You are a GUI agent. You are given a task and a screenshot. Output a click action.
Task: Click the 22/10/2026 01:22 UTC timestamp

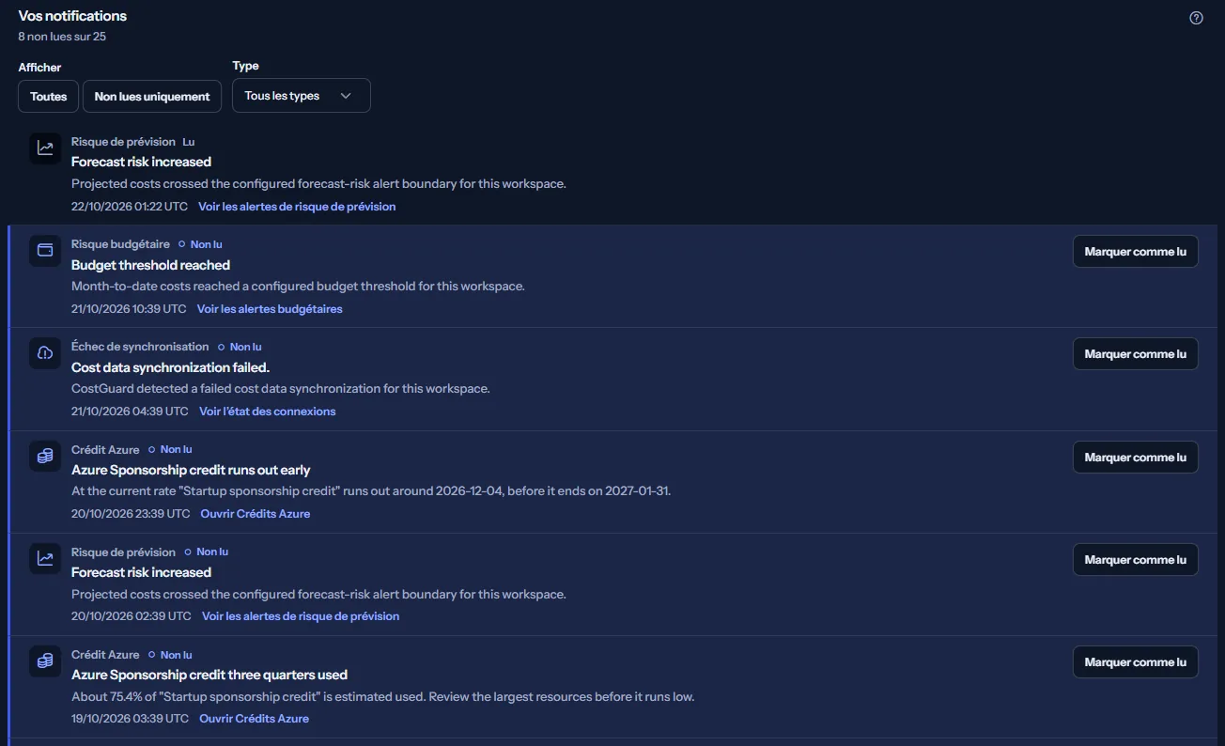pos(130,206)
